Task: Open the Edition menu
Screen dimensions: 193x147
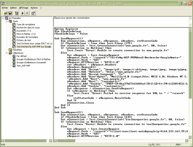Action: click(x=14, y=8)
